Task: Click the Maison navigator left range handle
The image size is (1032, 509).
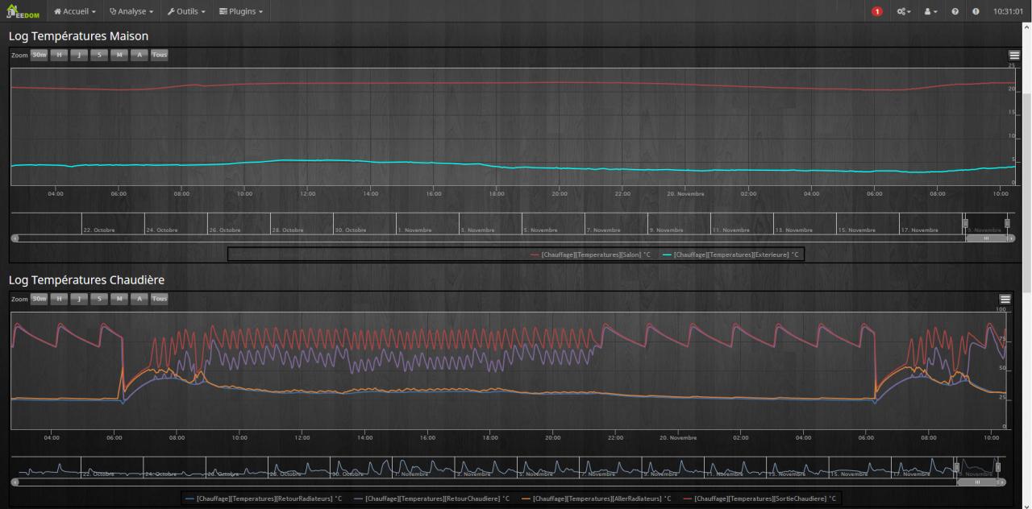Action: [965, 223]
